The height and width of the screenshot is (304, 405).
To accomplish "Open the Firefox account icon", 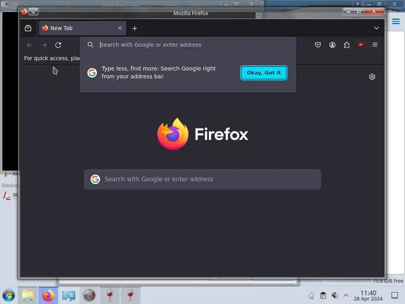I will (332, 45).
